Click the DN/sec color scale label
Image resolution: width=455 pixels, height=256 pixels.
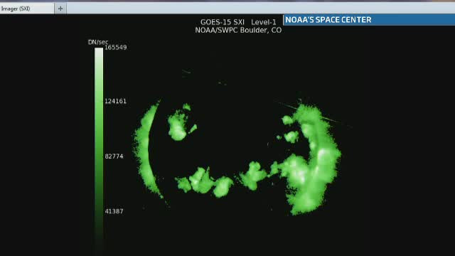click(x=98, y=42)
